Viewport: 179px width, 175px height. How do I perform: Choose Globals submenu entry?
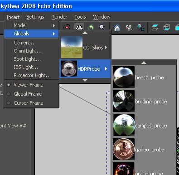pos(31,34)
